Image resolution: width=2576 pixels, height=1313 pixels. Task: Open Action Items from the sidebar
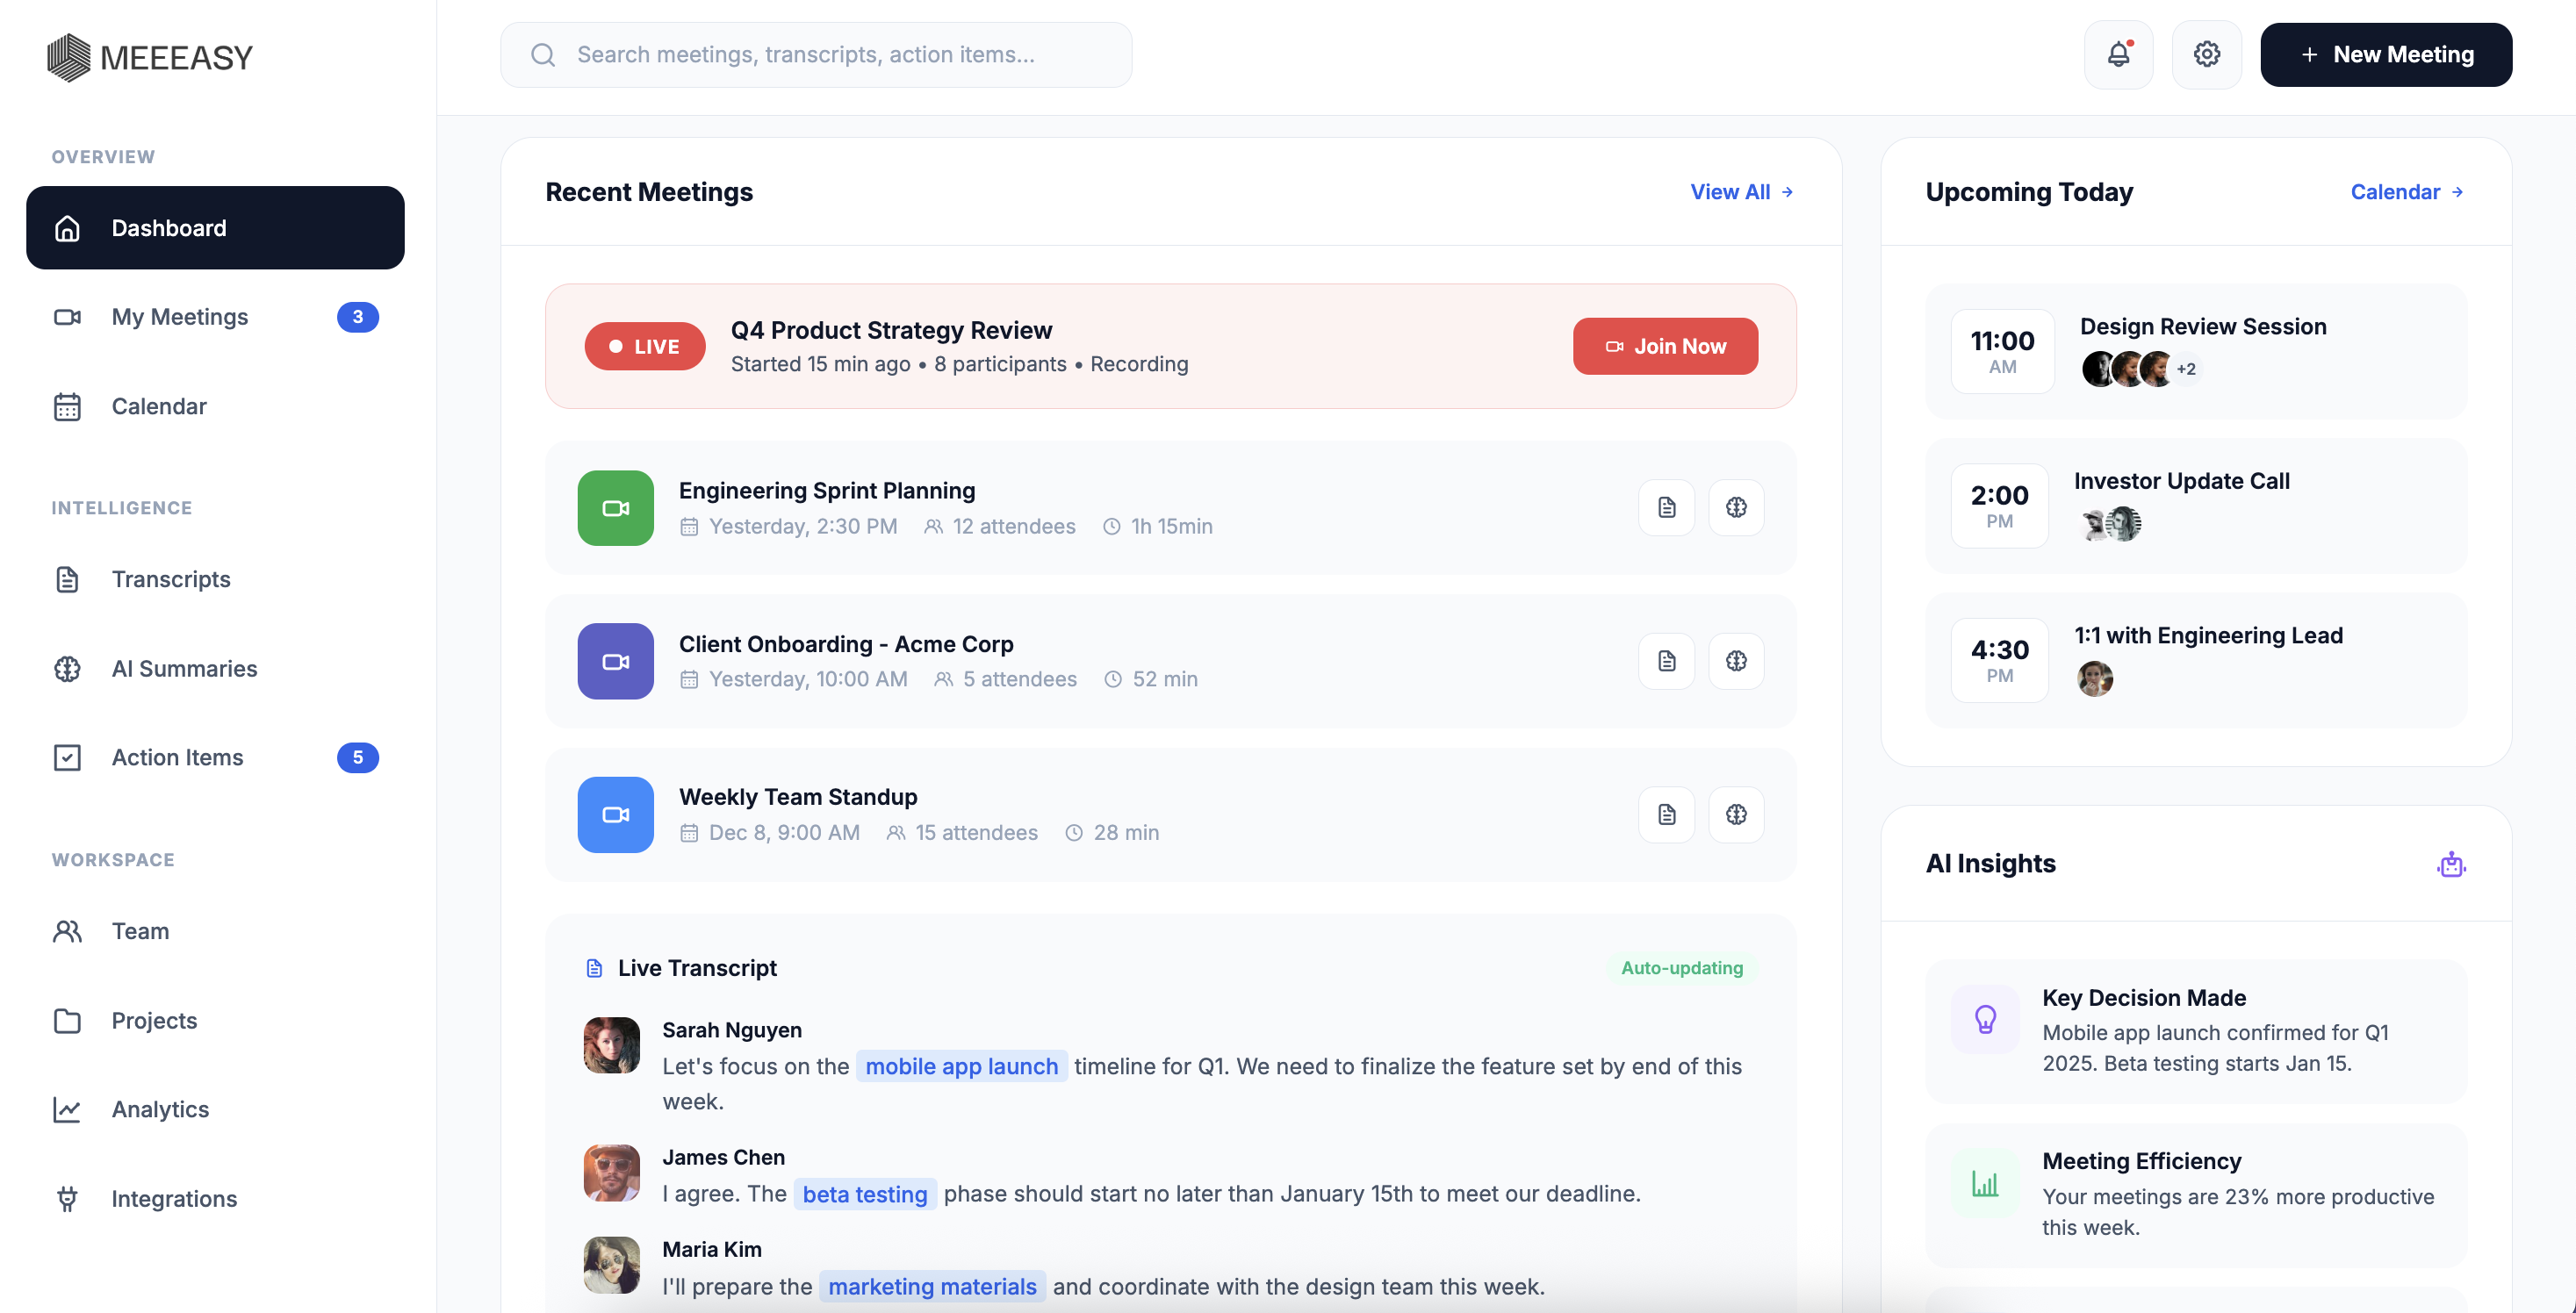[x=178, y=757]
